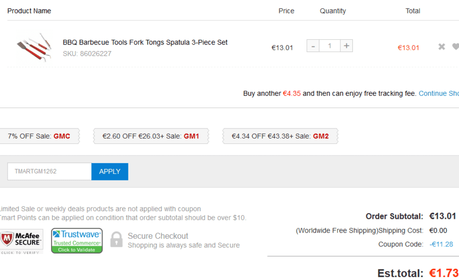The image size is (459, 280).
Task: Click the Continue Shopping link
Action: tap(439, 93)
